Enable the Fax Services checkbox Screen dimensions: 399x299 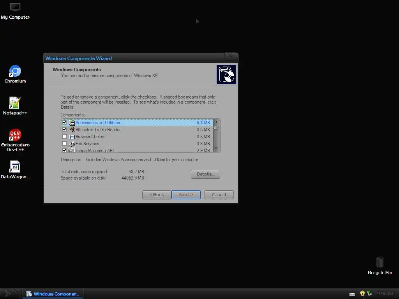tap(64, 144)
